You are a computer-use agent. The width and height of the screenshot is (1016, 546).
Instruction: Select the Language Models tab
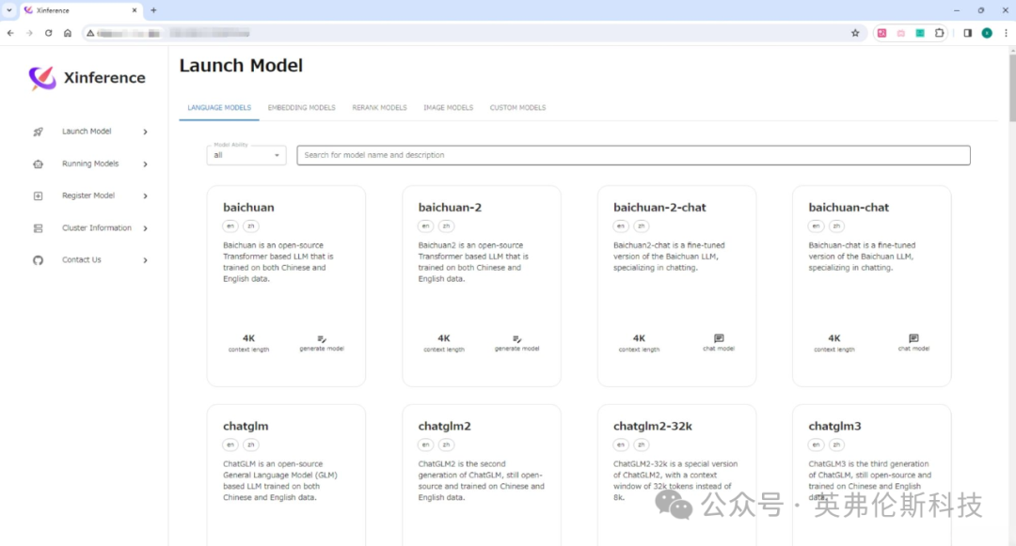click(219, 108)
